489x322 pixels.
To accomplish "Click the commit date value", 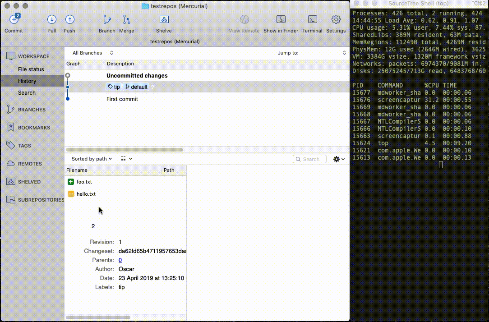I will tap(152, 278).
